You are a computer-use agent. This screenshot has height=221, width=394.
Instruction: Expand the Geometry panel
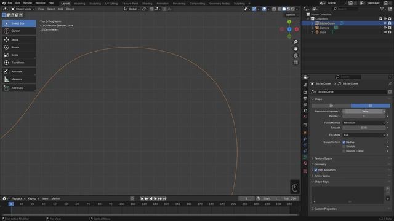click(320, 165)
